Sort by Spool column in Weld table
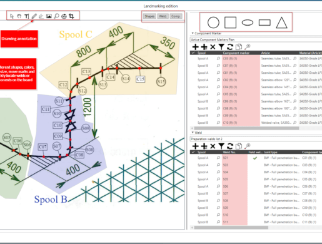This screenshot has height=244, width=322. tap(201, 152)
